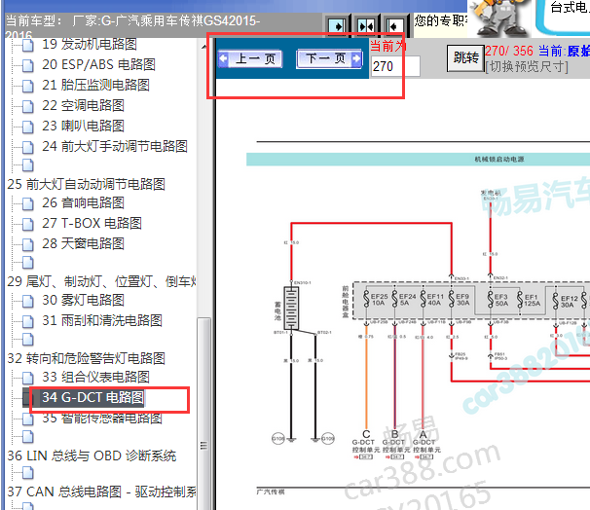Click the 切换预览尺寸 link
The width and height of the screenshot is (590, 510).
coord(527,67)
